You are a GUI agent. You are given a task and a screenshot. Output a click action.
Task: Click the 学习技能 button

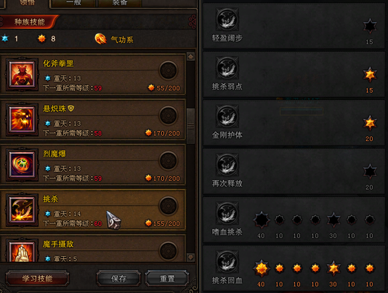[x=37, y=279]
